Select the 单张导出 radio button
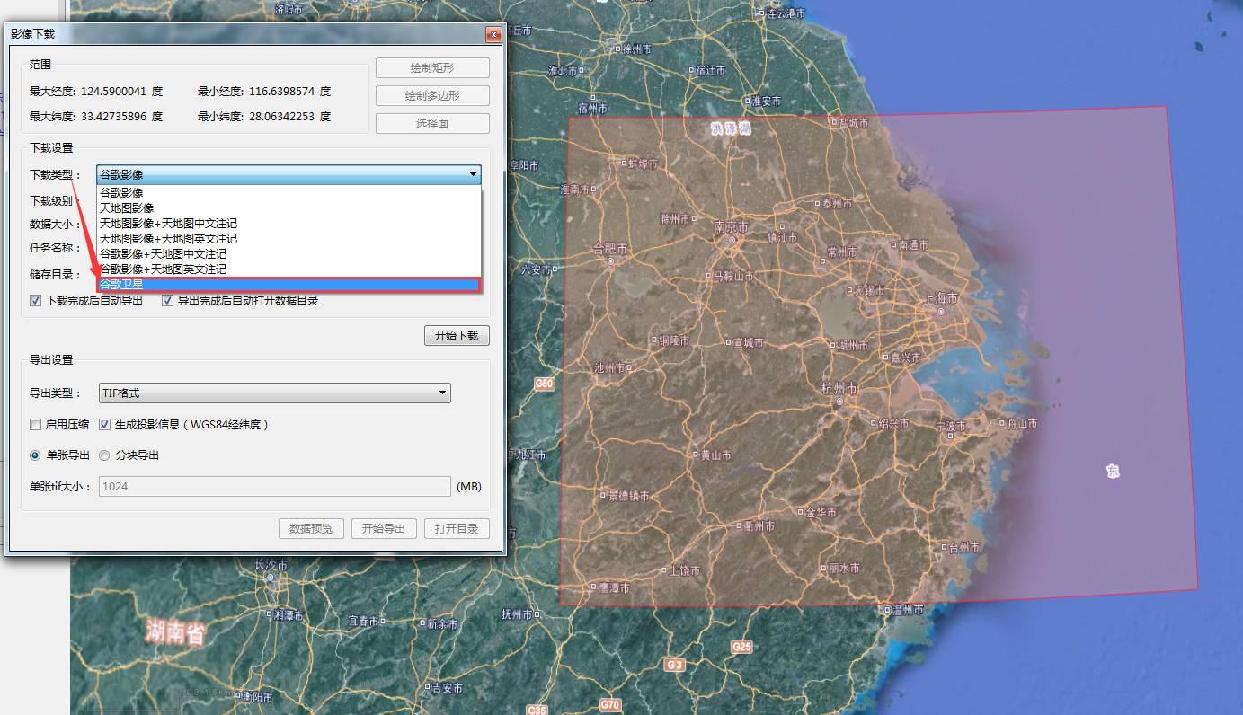 point(36,455)
